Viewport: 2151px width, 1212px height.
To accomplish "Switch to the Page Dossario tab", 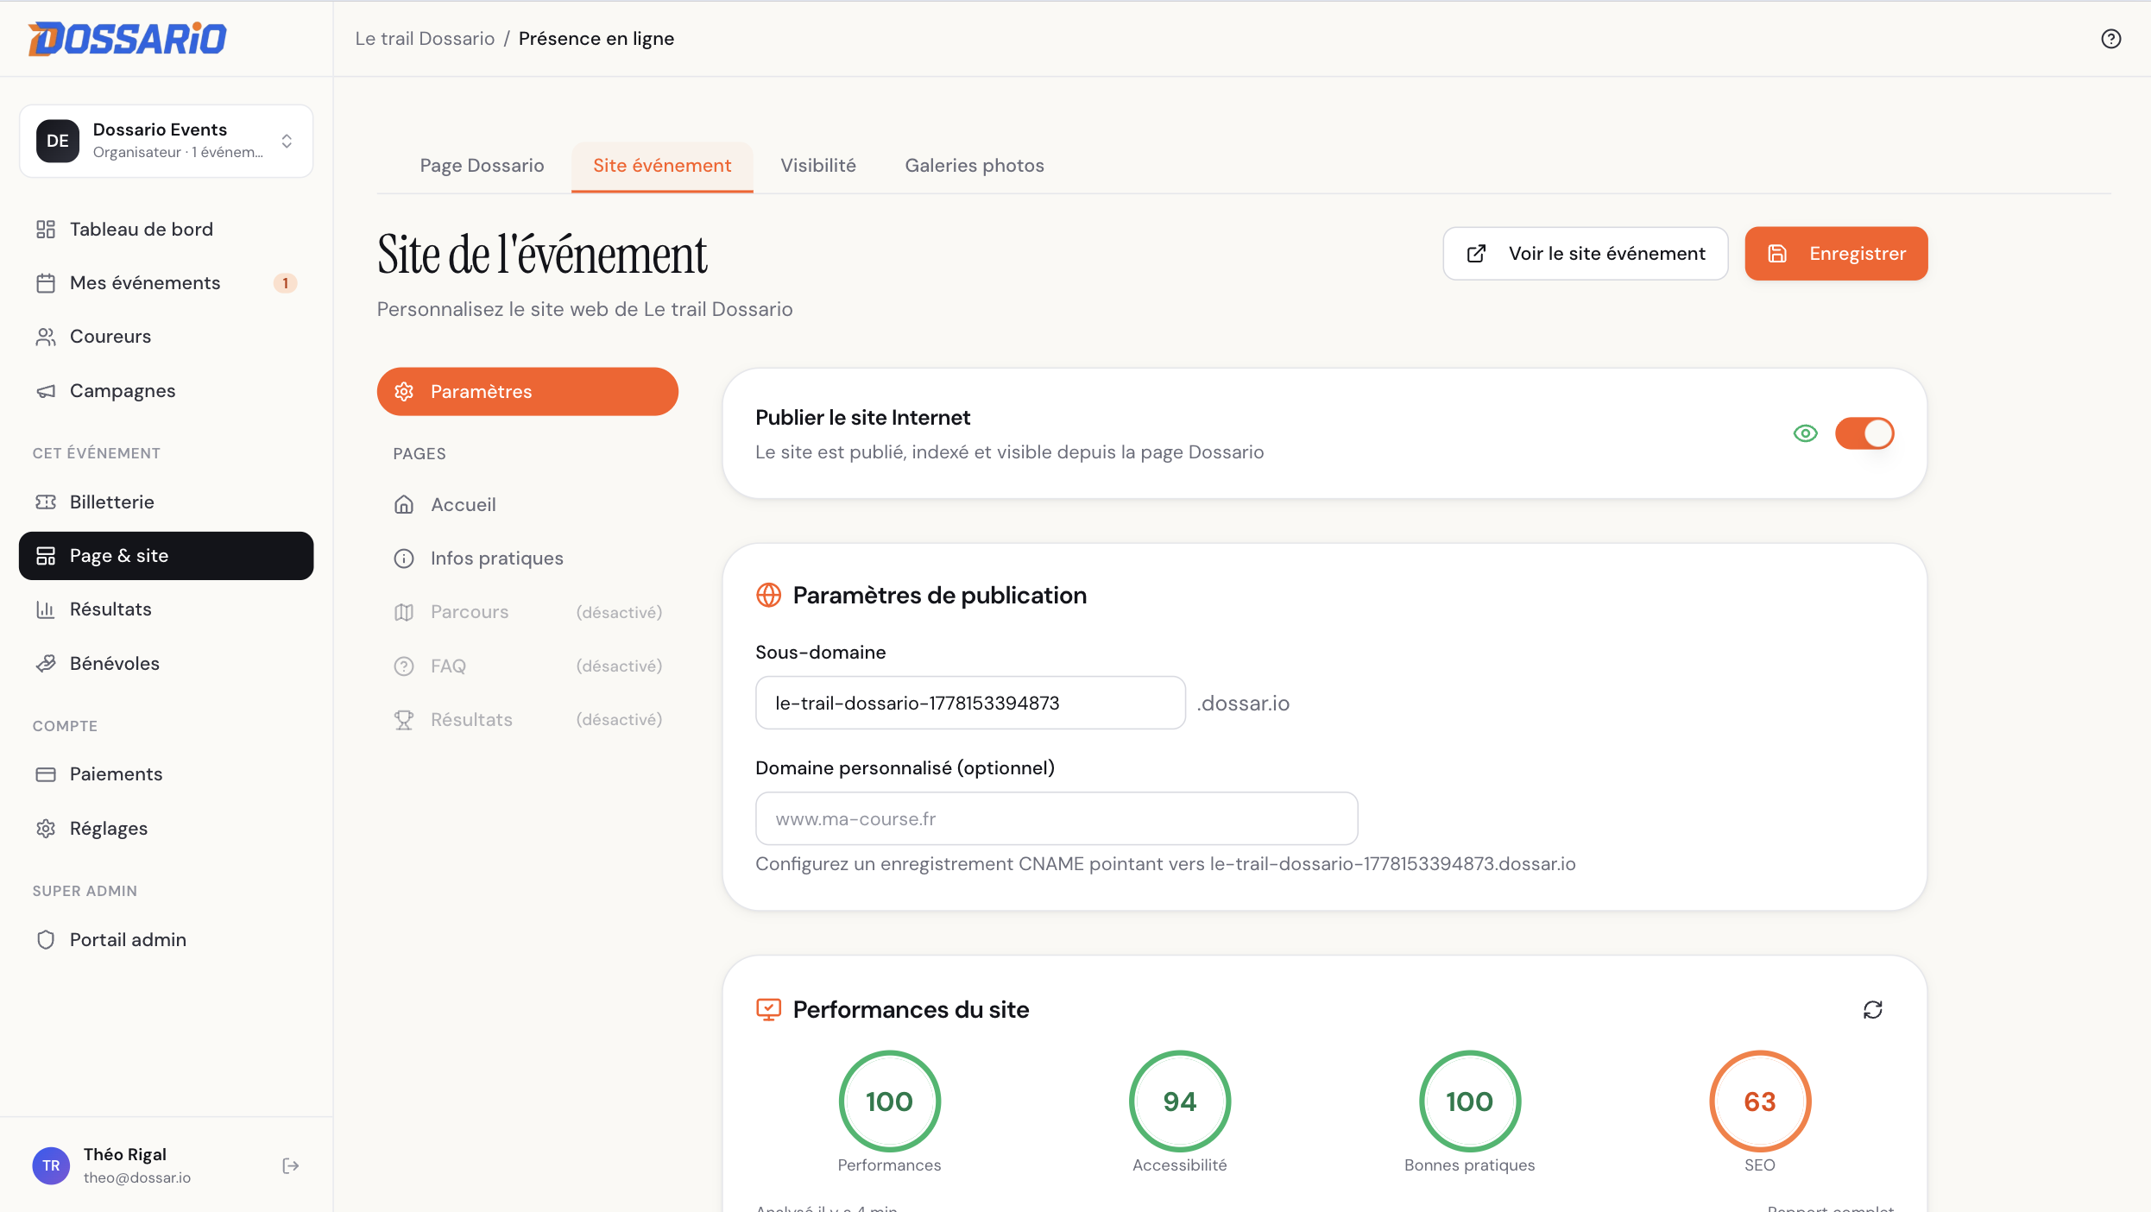I will pyautogui.click(x=482, y=166).
